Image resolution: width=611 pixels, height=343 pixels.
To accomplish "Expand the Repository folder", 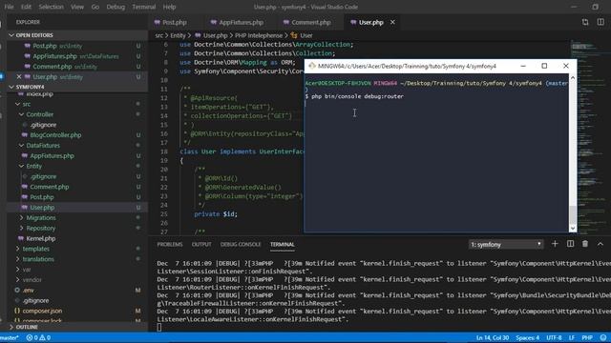I will 21,228.
